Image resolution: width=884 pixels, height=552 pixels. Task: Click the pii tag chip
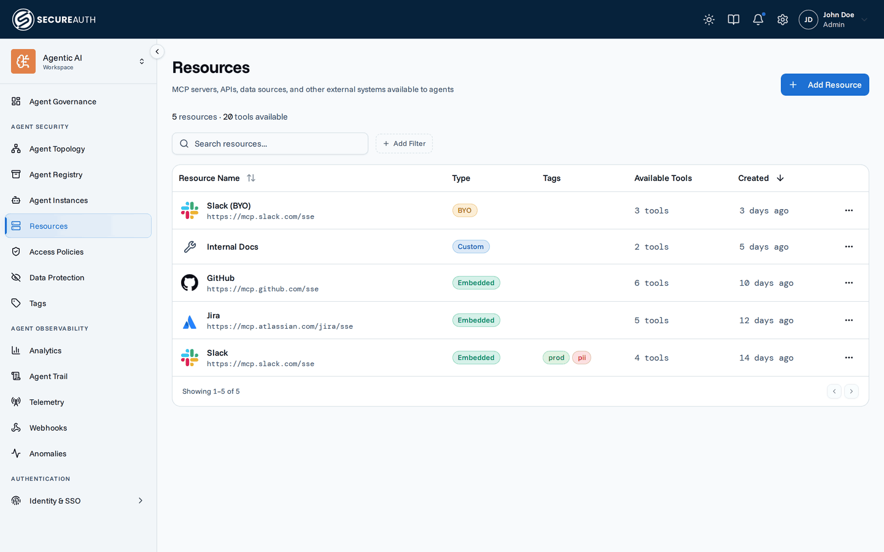[582, 358]
